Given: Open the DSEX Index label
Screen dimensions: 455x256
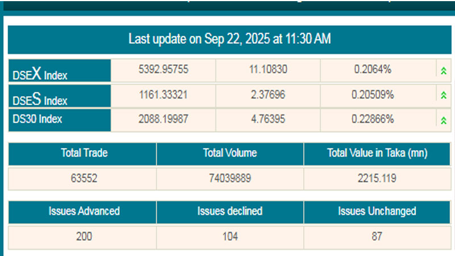Looking at the screenshot, I should (40, 73).
